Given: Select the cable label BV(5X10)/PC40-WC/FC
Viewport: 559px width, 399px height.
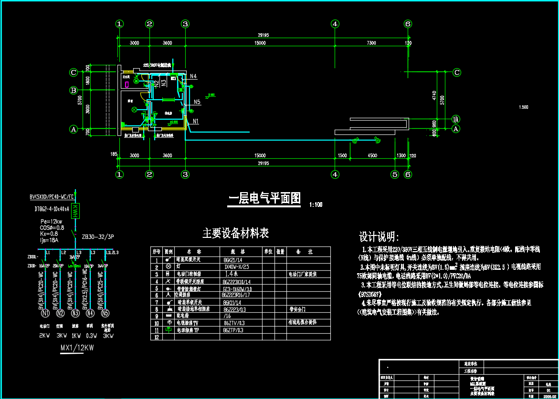Looking at the screenshot, I should click(x=52, y=197).
